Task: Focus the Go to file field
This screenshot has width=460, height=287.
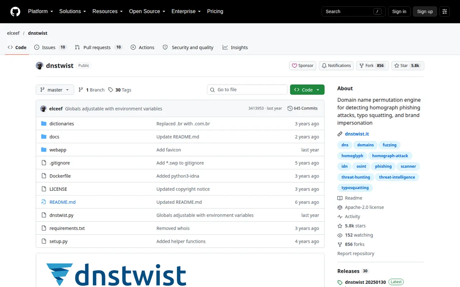Action: (247, 90)
